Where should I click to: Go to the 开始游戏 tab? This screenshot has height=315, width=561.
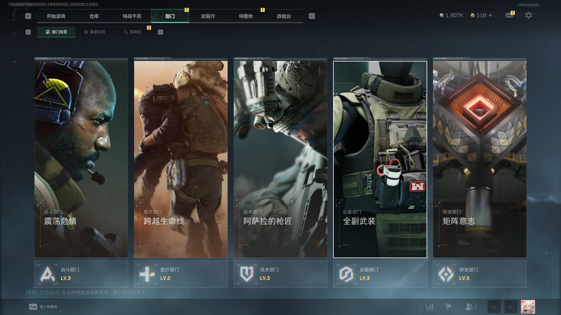(x=56, y=16)
